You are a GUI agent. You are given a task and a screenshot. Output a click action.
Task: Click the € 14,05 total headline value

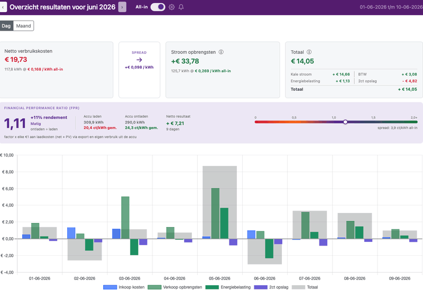point(302,61)
